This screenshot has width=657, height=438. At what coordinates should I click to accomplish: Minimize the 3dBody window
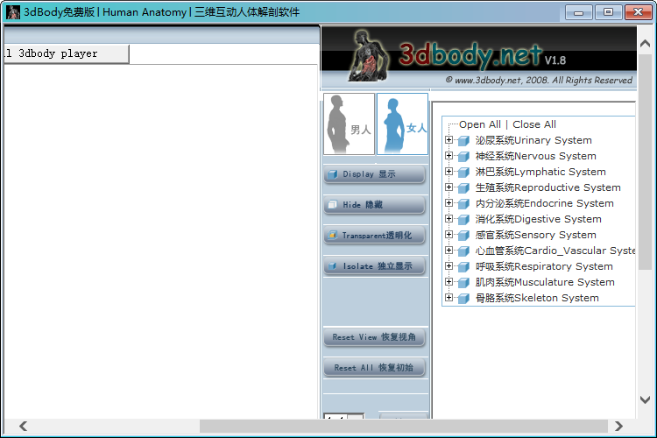coord(579,12)
